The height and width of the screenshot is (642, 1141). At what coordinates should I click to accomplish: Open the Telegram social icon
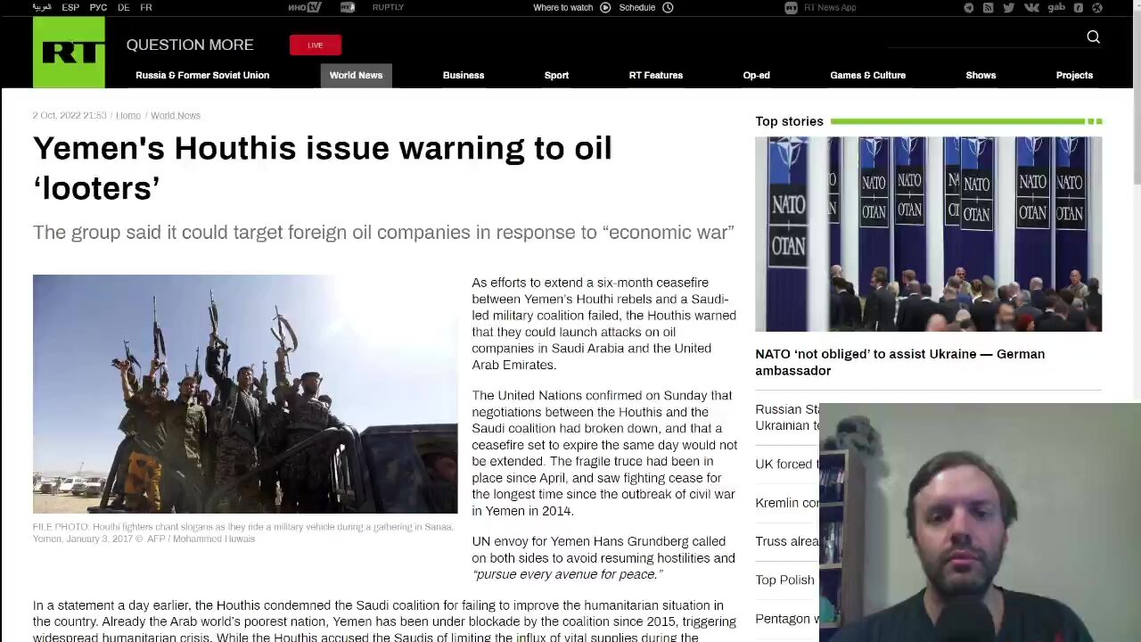point(969,8)
